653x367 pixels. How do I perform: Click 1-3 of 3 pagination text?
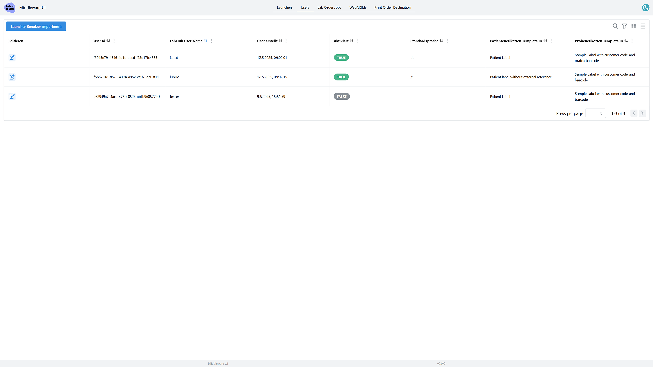pos(618,113)
